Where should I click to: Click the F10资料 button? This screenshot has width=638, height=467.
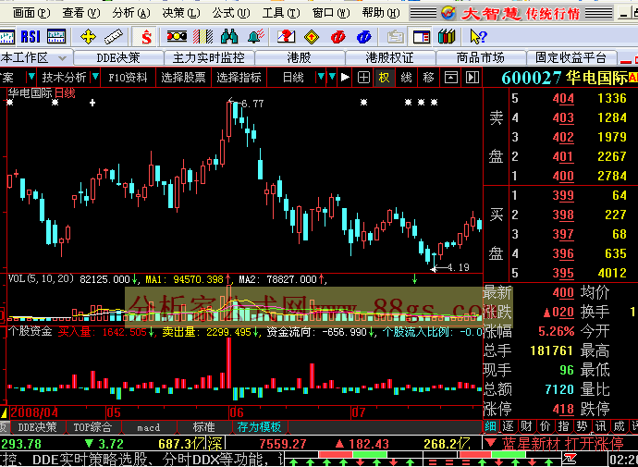tap(129, 78)
